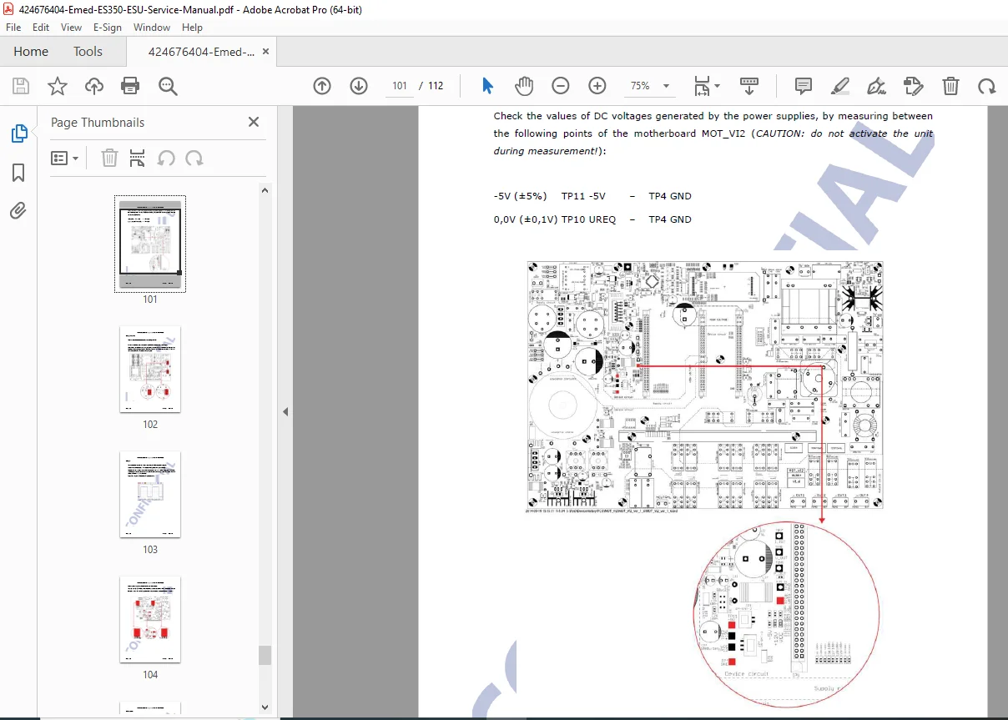Click the edit stamp tool icon
The height and width of the screenshot is (720, 1008).
[x=914, y=86]
